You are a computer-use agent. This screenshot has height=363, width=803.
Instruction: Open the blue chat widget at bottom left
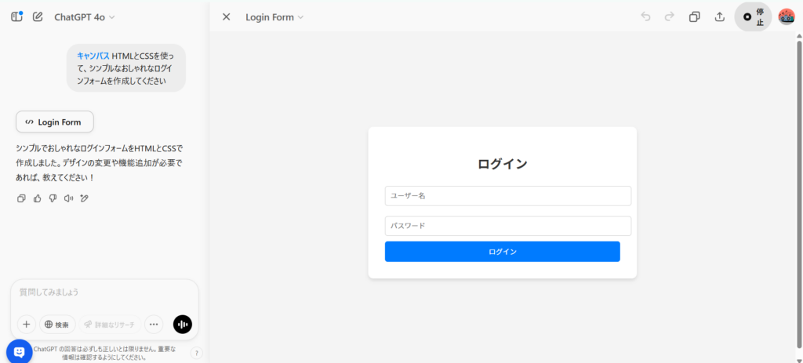[x=20, y=352]
